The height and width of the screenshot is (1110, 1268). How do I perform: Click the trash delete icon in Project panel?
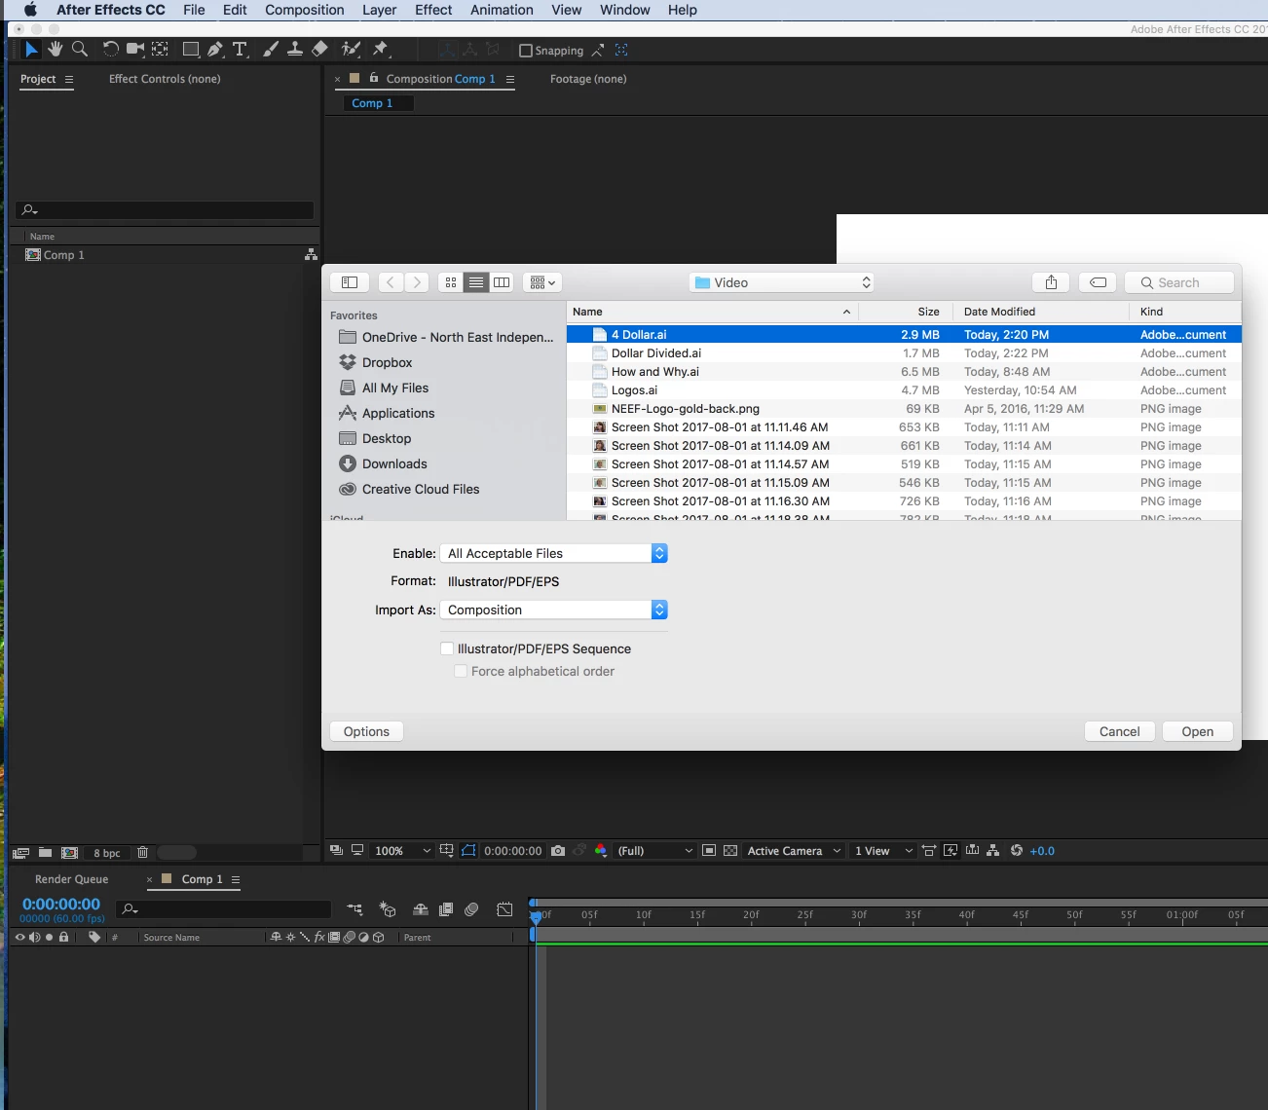point(142,852)
